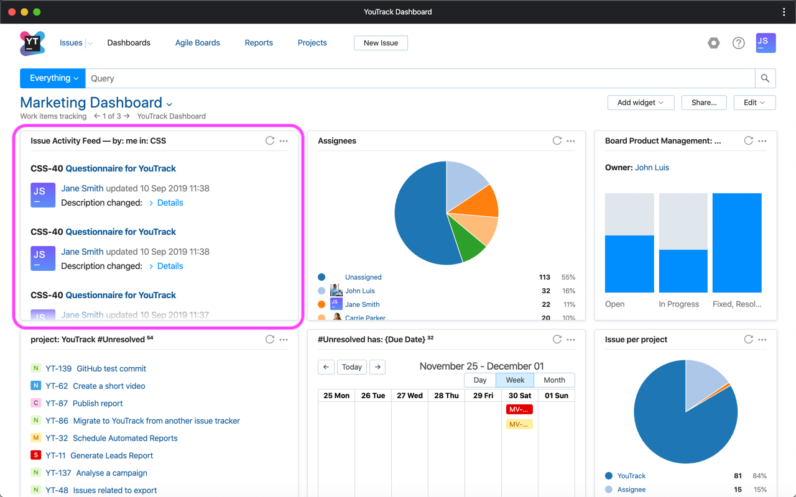Viewport: 796px width, 497px height.
Task: Click the New Issue button
Action: coord(381,43)
